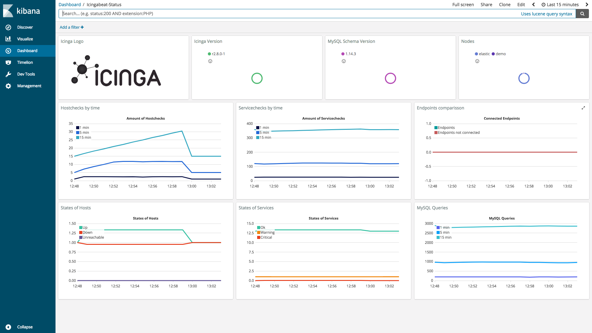Toggle 15 min series in MySQL Queries legend

point(444,237)
